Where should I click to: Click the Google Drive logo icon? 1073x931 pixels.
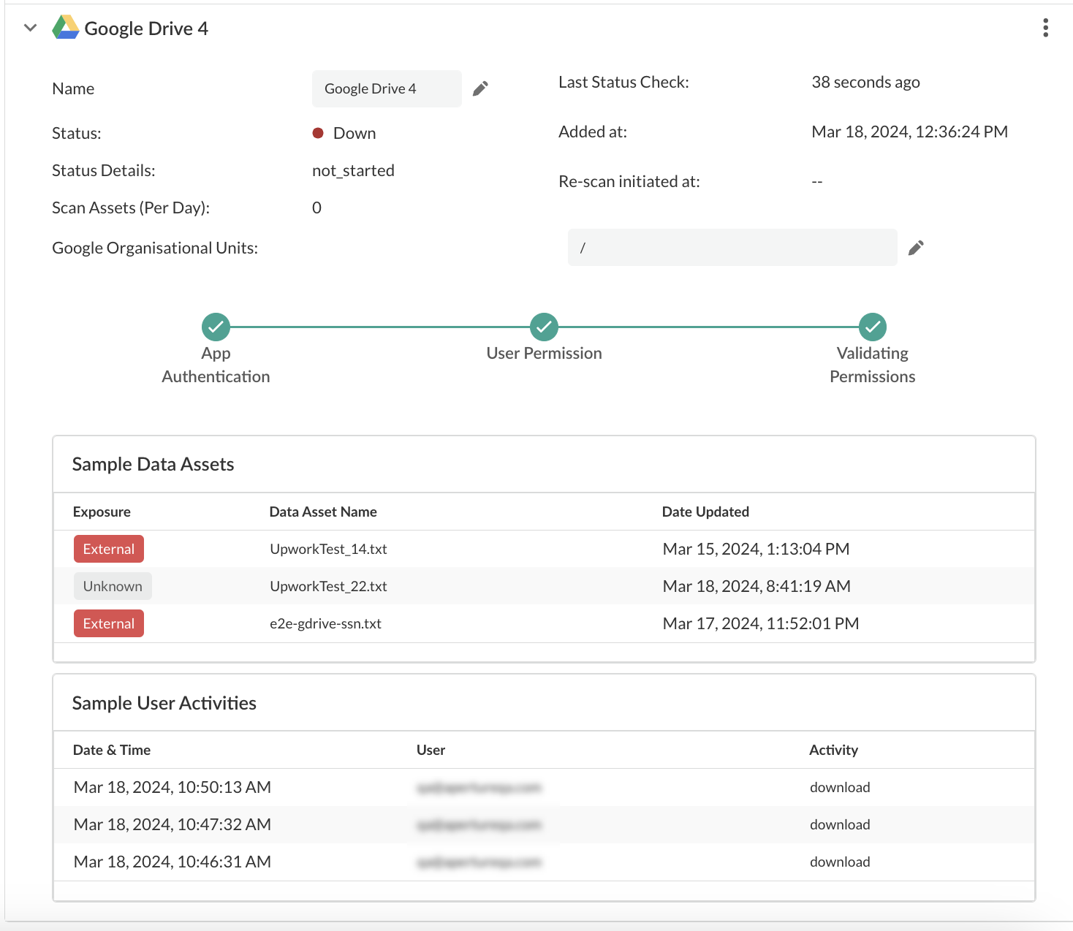(66, 28)
